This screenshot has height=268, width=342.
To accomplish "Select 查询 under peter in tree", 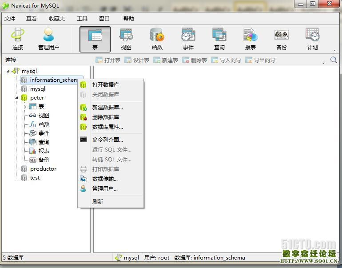I will tap(44, 142).
